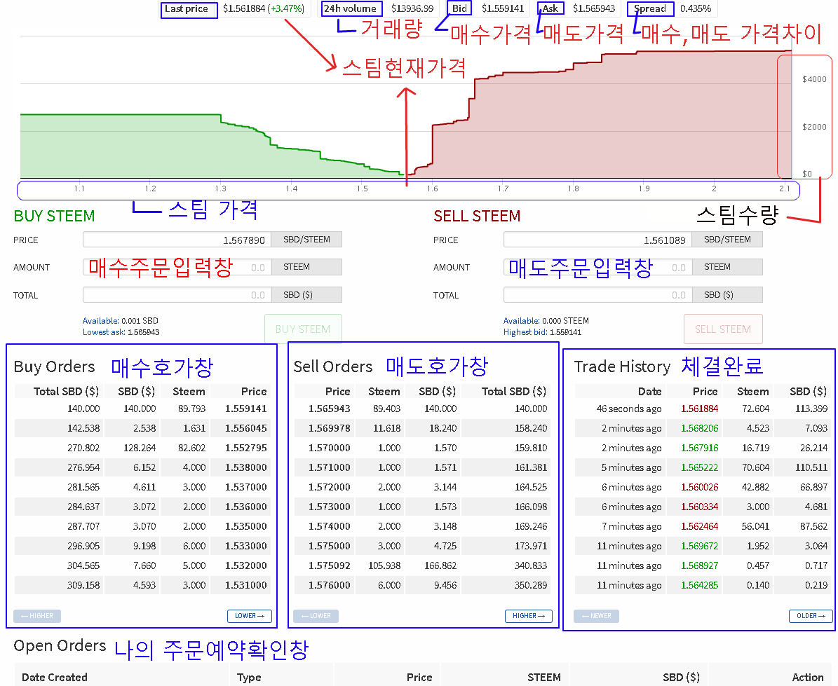The image size is (838, 686).
Task: Click trade history price 1.562464
Action: [x=700, y=527]
